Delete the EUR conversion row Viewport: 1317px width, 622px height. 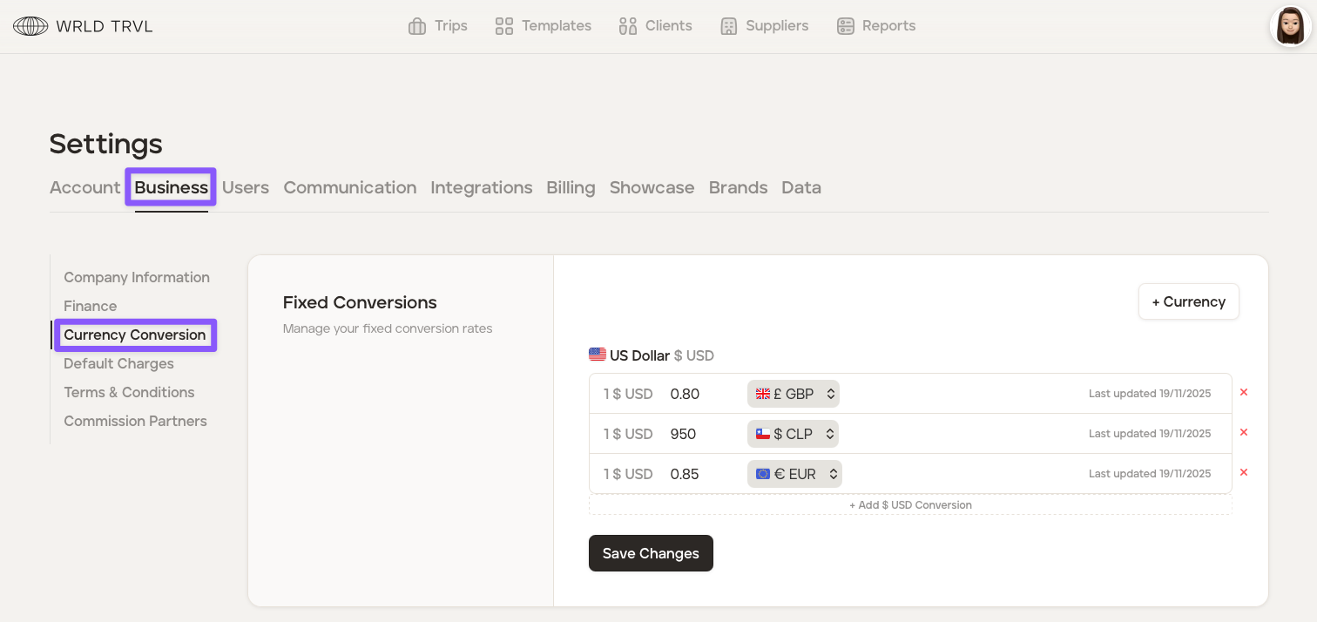(1244, 472)
